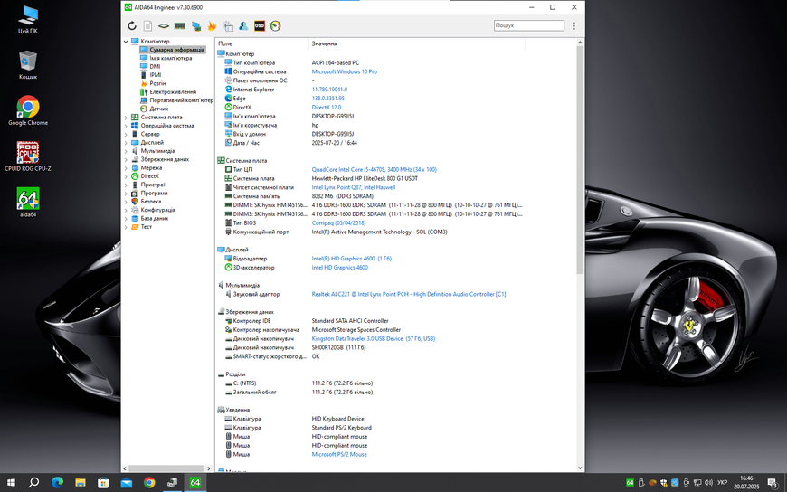Click the Compaq (05/04/2018) BIOS link
This screenshot has width=787, height=492.
[339, 222]
